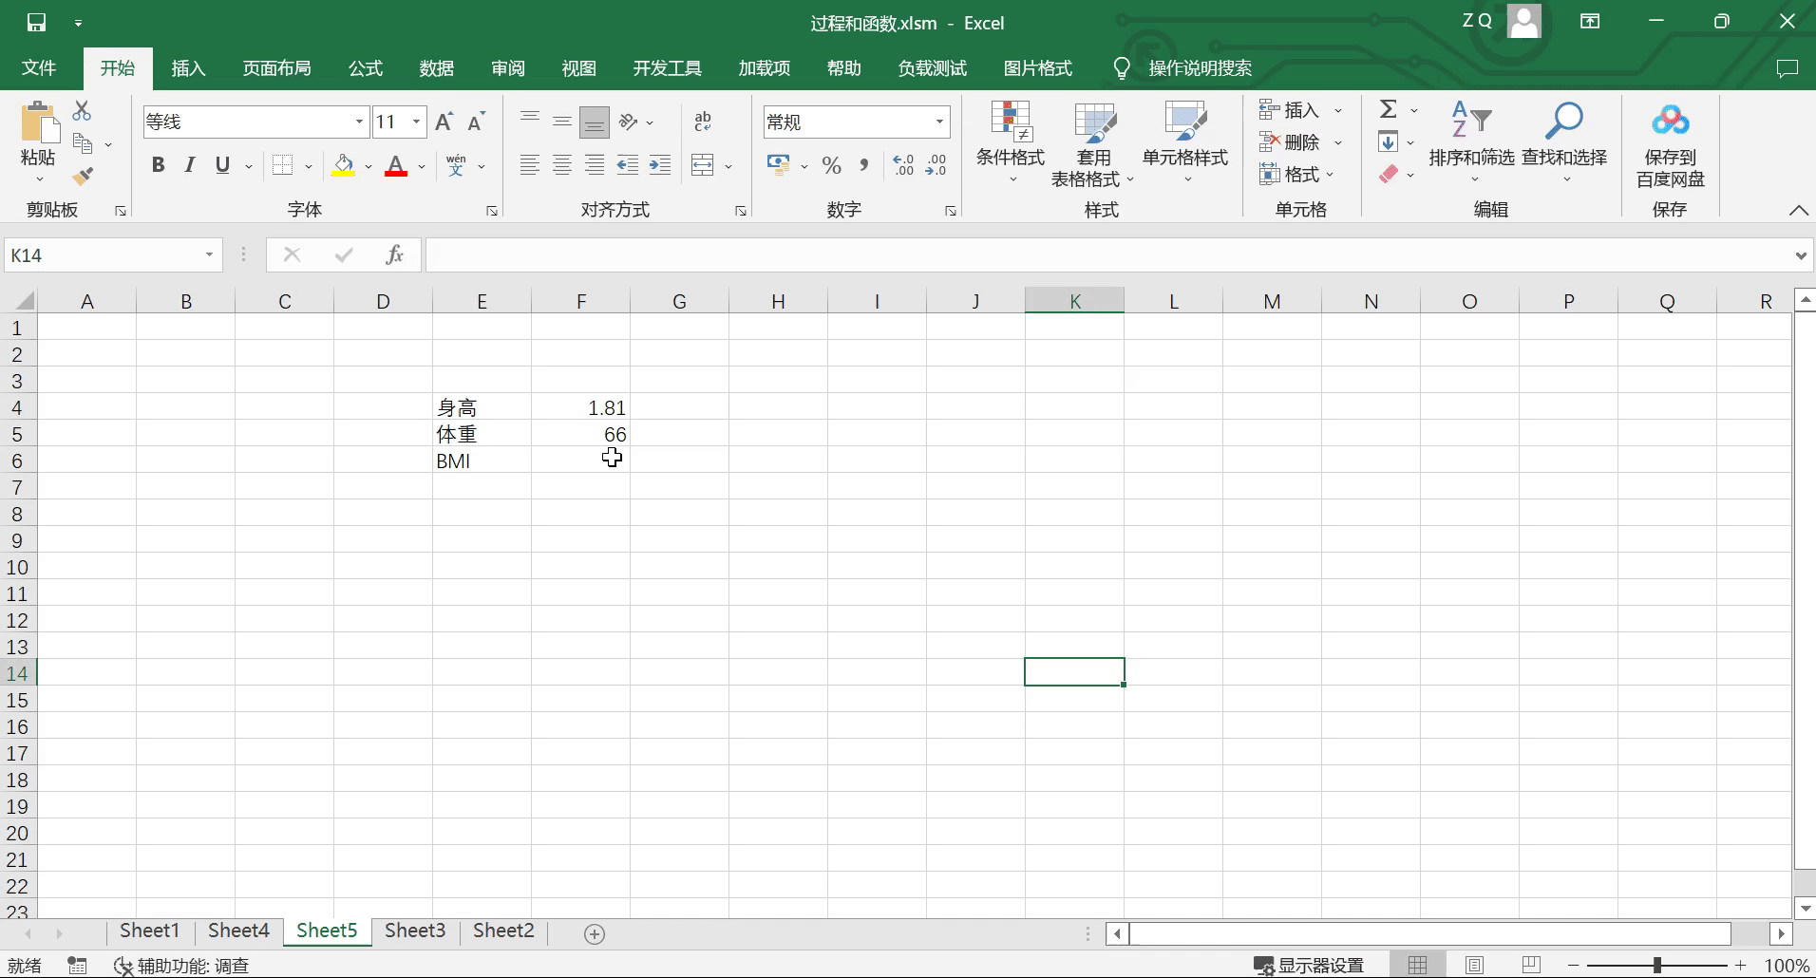This screenshot has width=1816, height=978.
Task: Open 显示器设置 display settings
Action: click(1309, 966)
